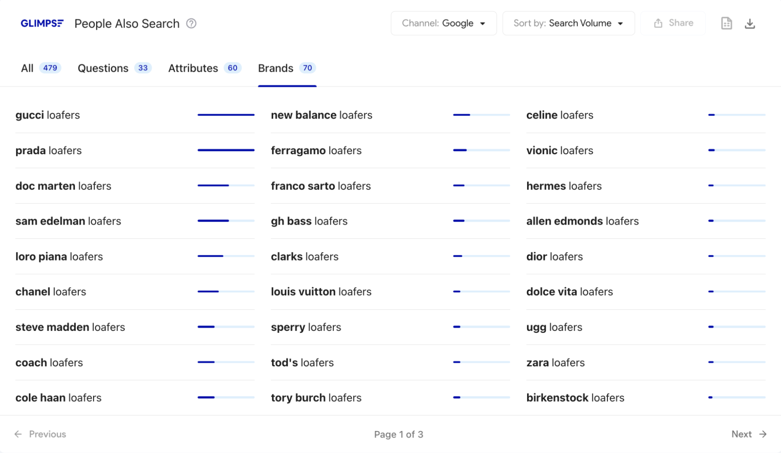This screenshot has height=453, width=781.
Task: Switch to the Attributes tab
Action: click(205, 68)
